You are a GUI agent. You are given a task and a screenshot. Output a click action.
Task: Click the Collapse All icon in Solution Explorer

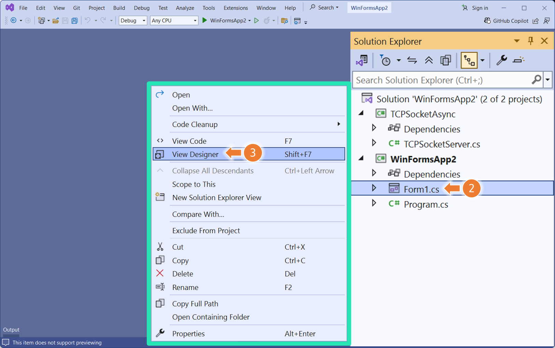(429, 60)
